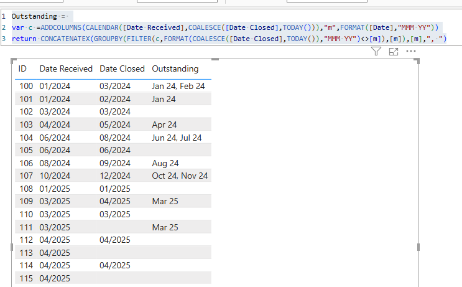The width and height of the screenshot is (462, 287).
Task: Select ID 104 cell
Action: coord(26,138)
